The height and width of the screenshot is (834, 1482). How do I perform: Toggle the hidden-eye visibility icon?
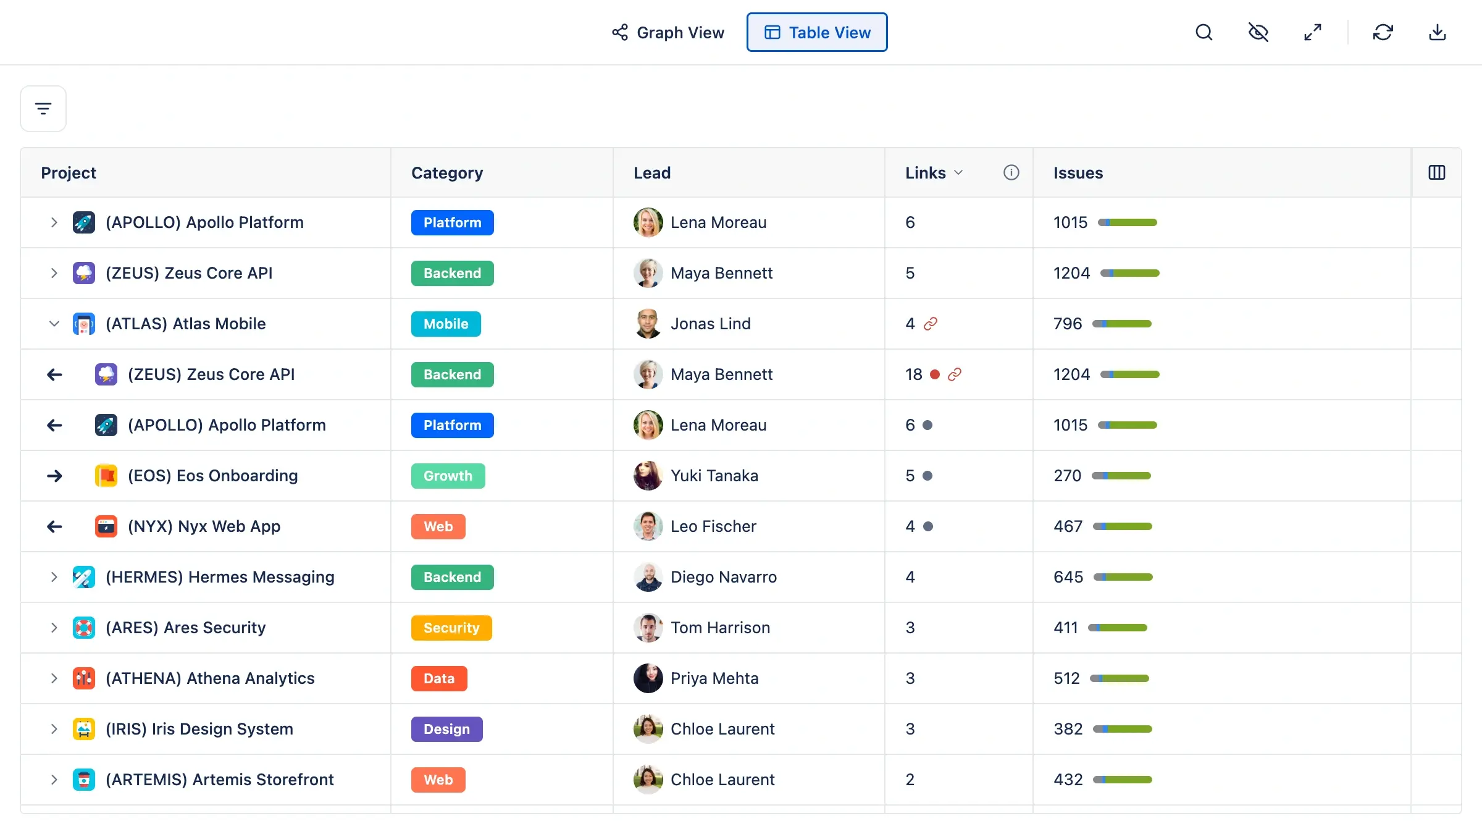1258,32
